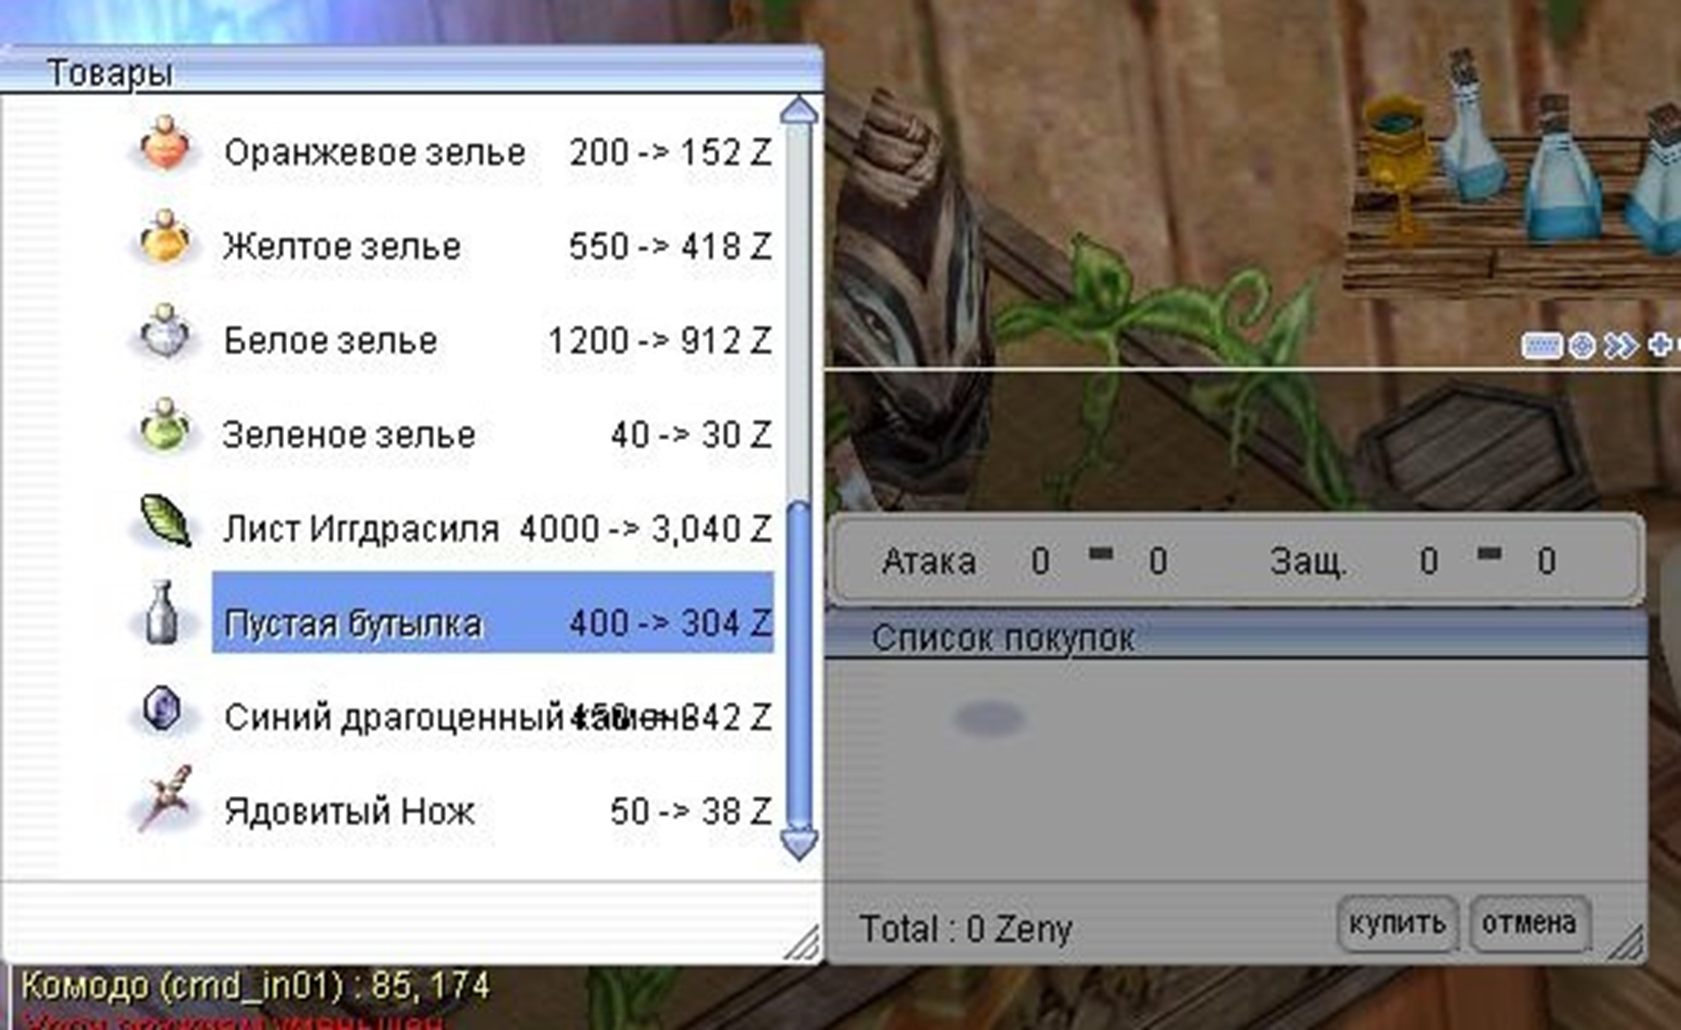The width and height of the screenshot is (1681, 1030).
Task: Select the Белое зелье item row
Action: (x=492, y=341)
